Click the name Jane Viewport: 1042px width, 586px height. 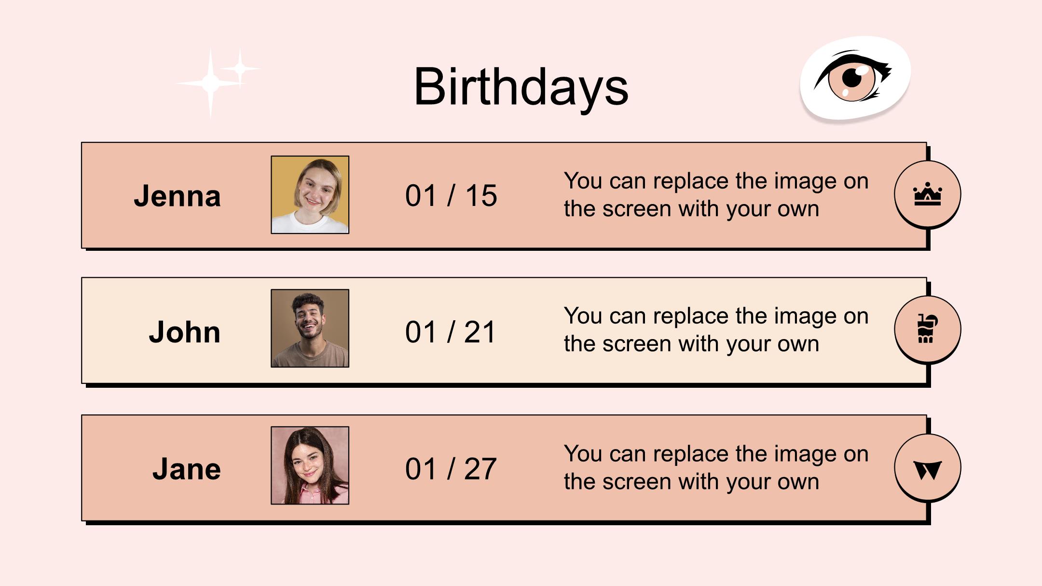pyautogui.click(x=186, y=469)
